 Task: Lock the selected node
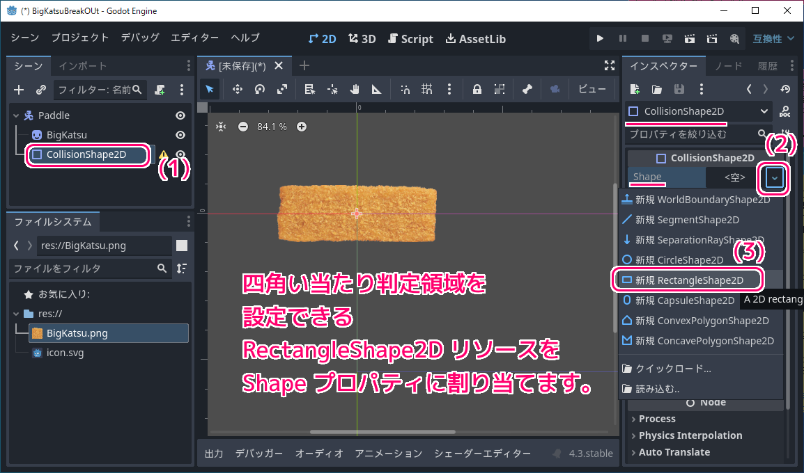point(477,89)
